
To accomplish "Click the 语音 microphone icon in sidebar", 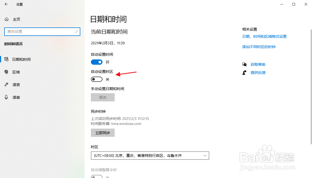I will 6,97.
